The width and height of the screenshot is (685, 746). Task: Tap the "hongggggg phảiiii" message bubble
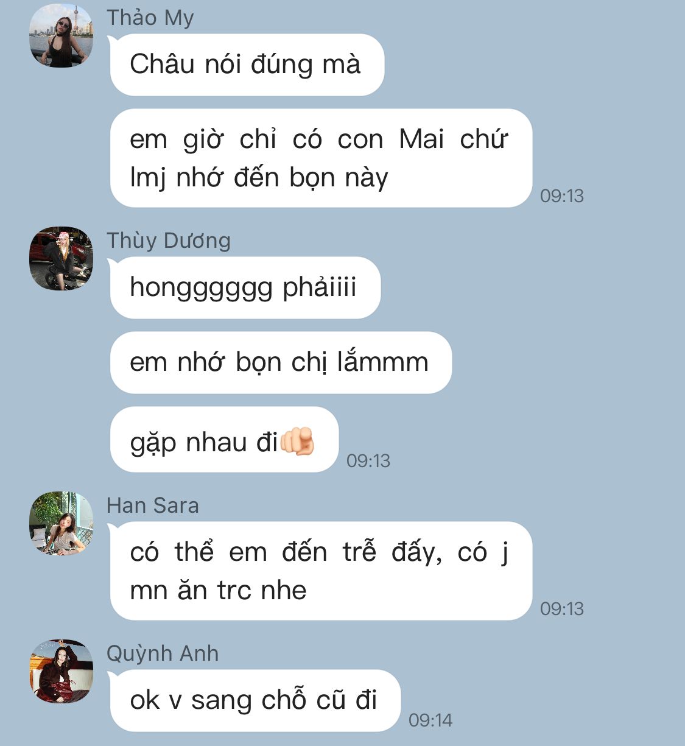coord(245,287)
